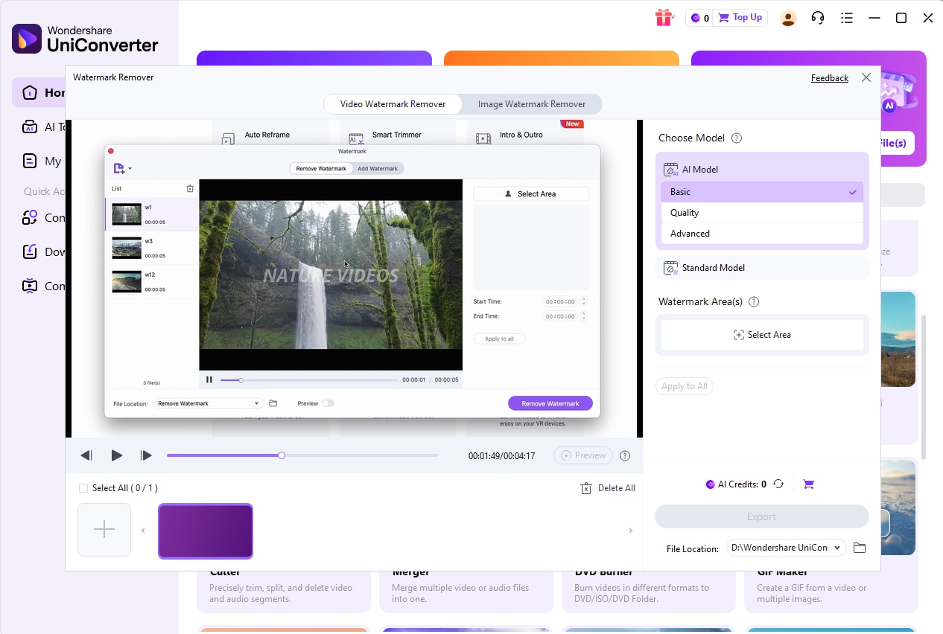Select the w3 video thumbnail in the list
The width and height of the screenshot is (943, 634).
pyautogui.click(x=127, y=246)
